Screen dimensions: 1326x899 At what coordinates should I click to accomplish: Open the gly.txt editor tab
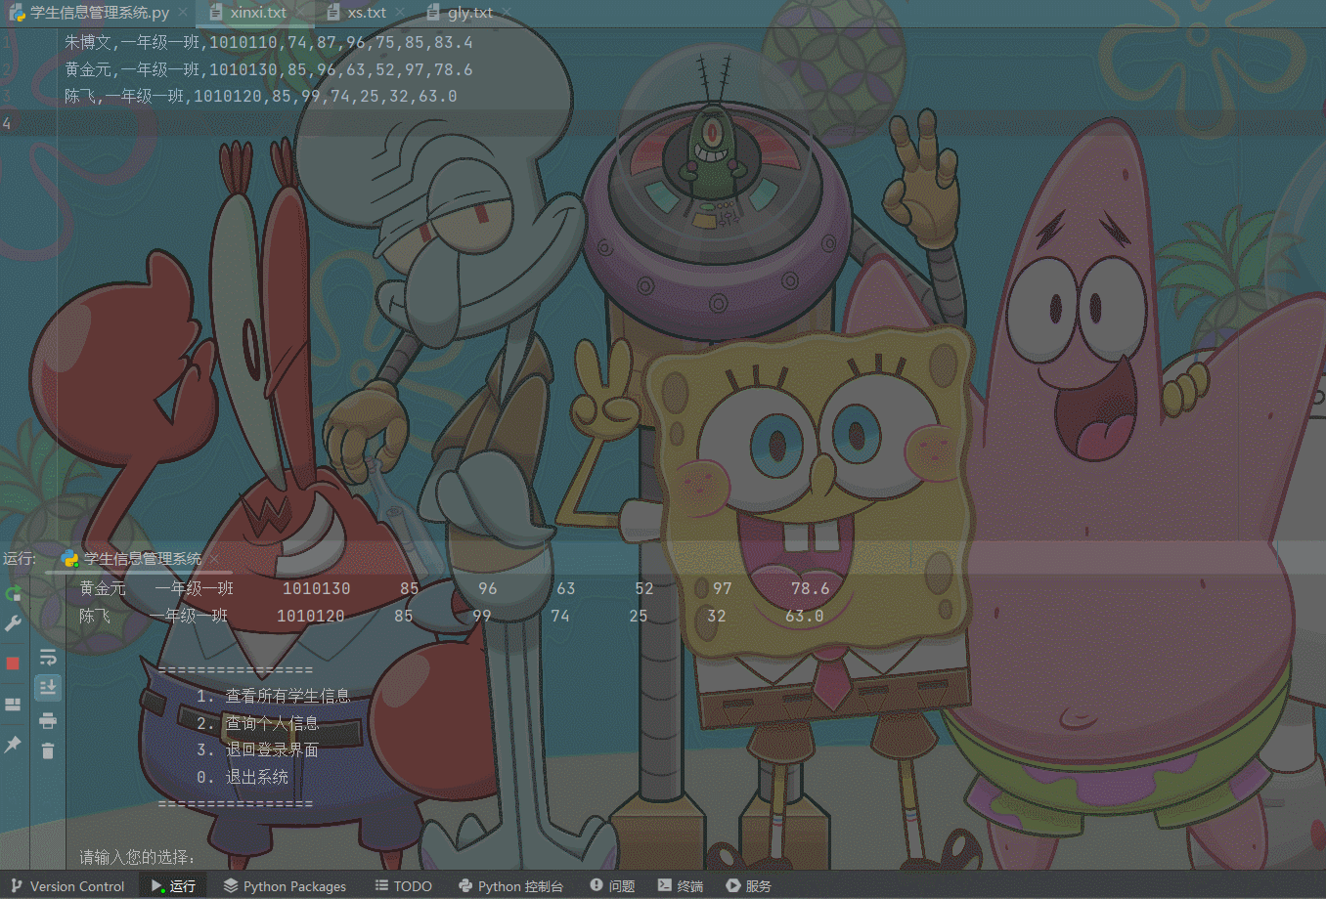coord(469,13)
